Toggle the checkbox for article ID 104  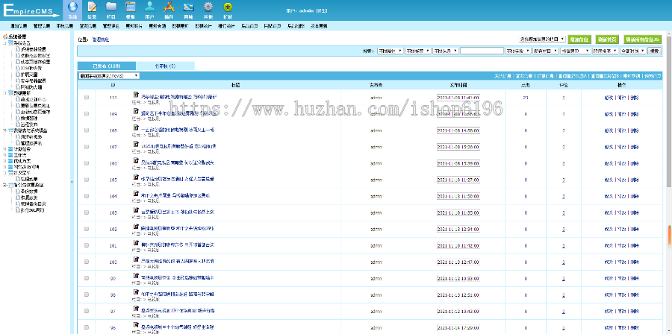coord(87,196)
